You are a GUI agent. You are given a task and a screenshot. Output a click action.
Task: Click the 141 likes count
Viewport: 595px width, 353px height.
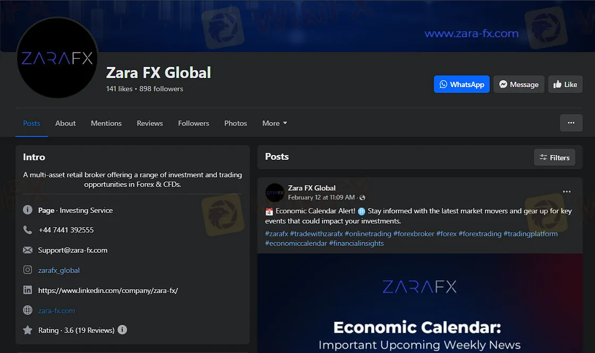click(x=119, y=89)
